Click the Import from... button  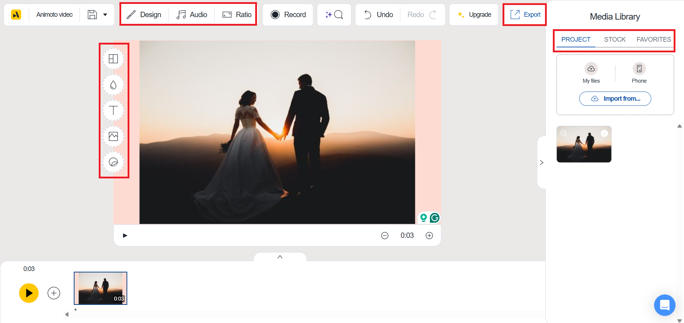[615, 99]
